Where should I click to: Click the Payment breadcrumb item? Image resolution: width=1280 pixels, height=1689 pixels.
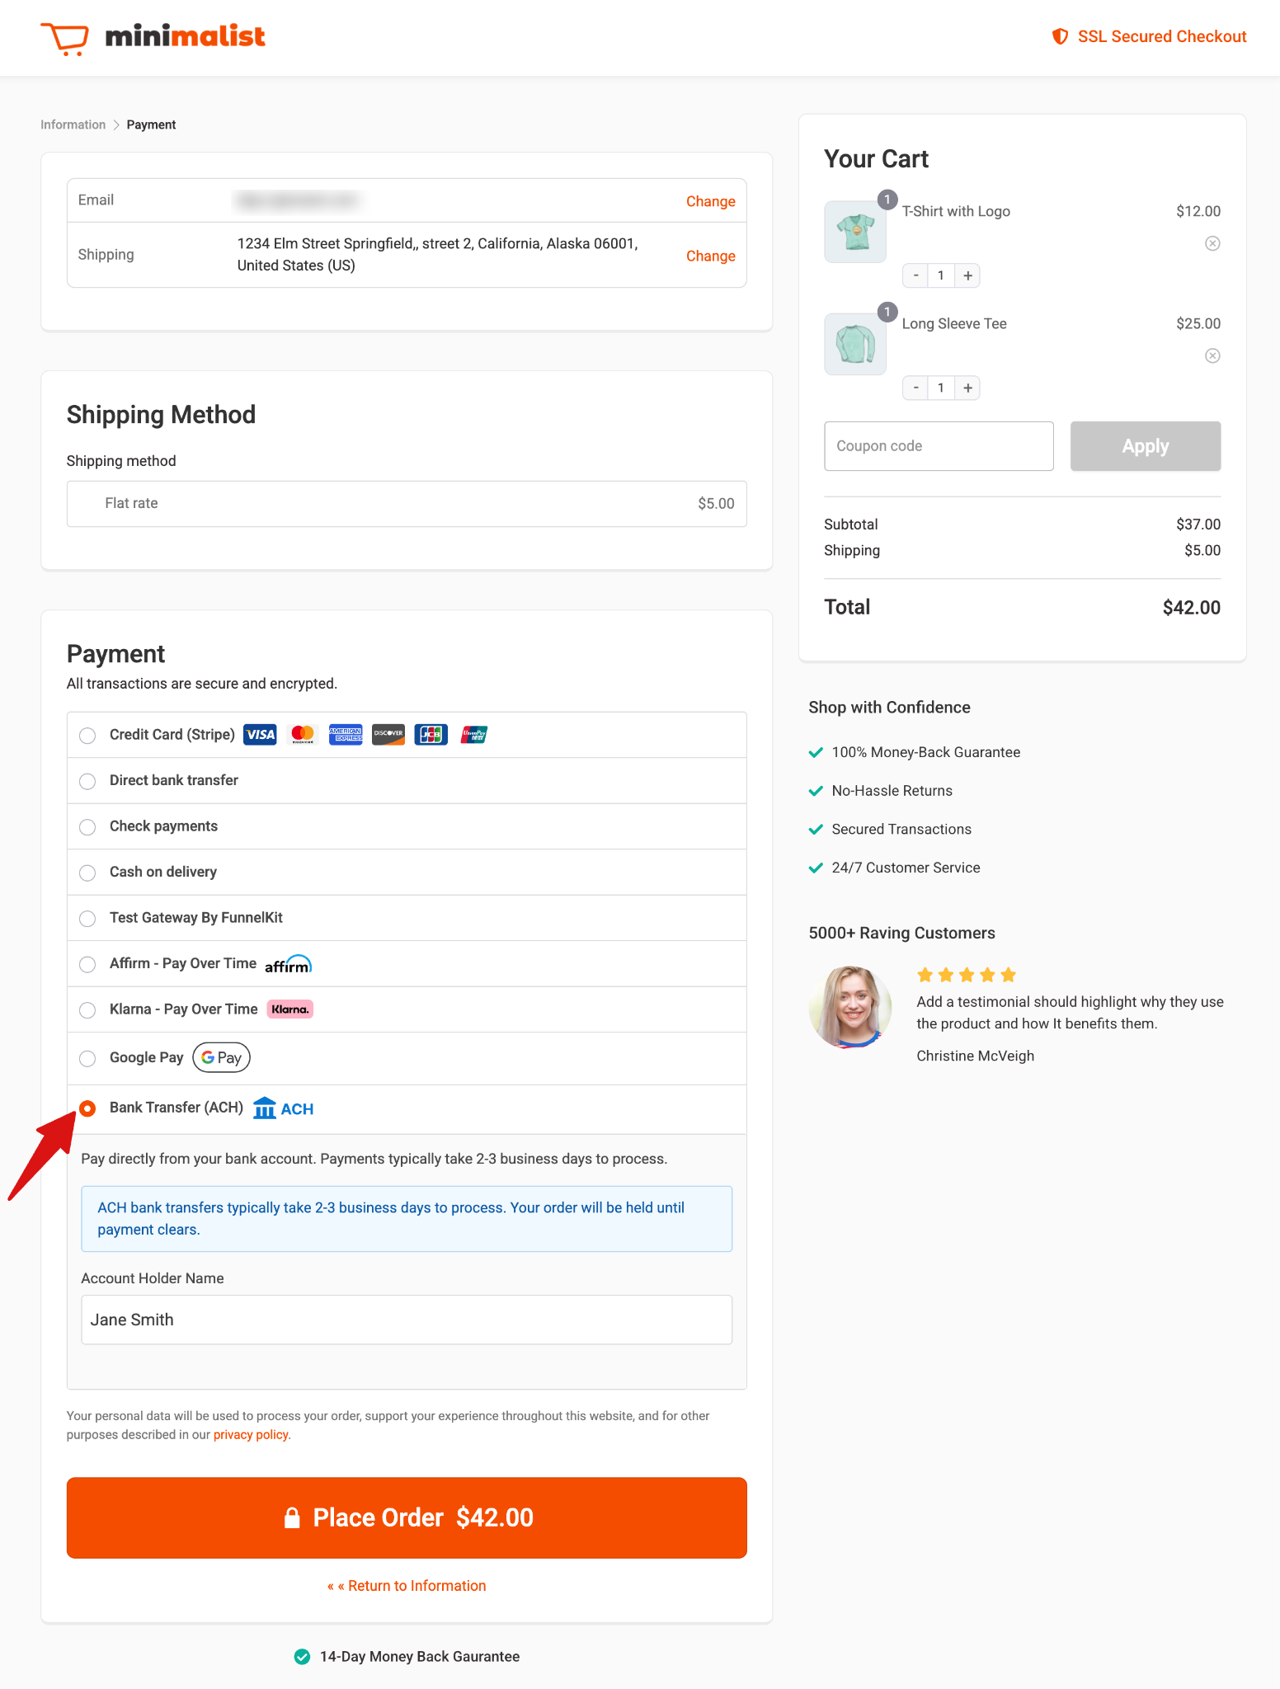click(151, 124)
